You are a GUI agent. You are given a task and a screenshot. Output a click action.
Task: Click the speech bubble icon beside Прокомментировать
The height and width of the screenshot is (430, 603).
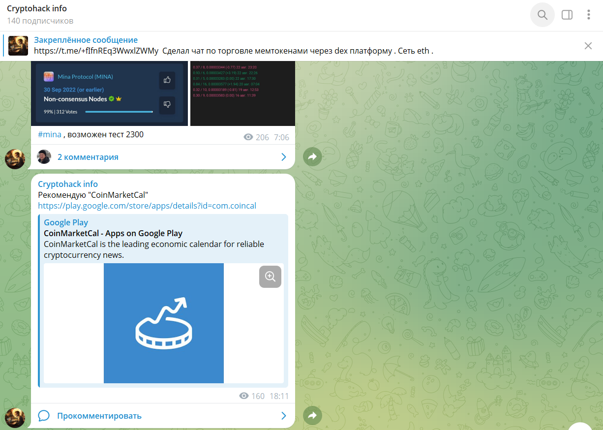44,416
